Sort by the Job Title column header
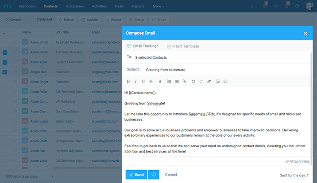 click(x=62, y=32)
